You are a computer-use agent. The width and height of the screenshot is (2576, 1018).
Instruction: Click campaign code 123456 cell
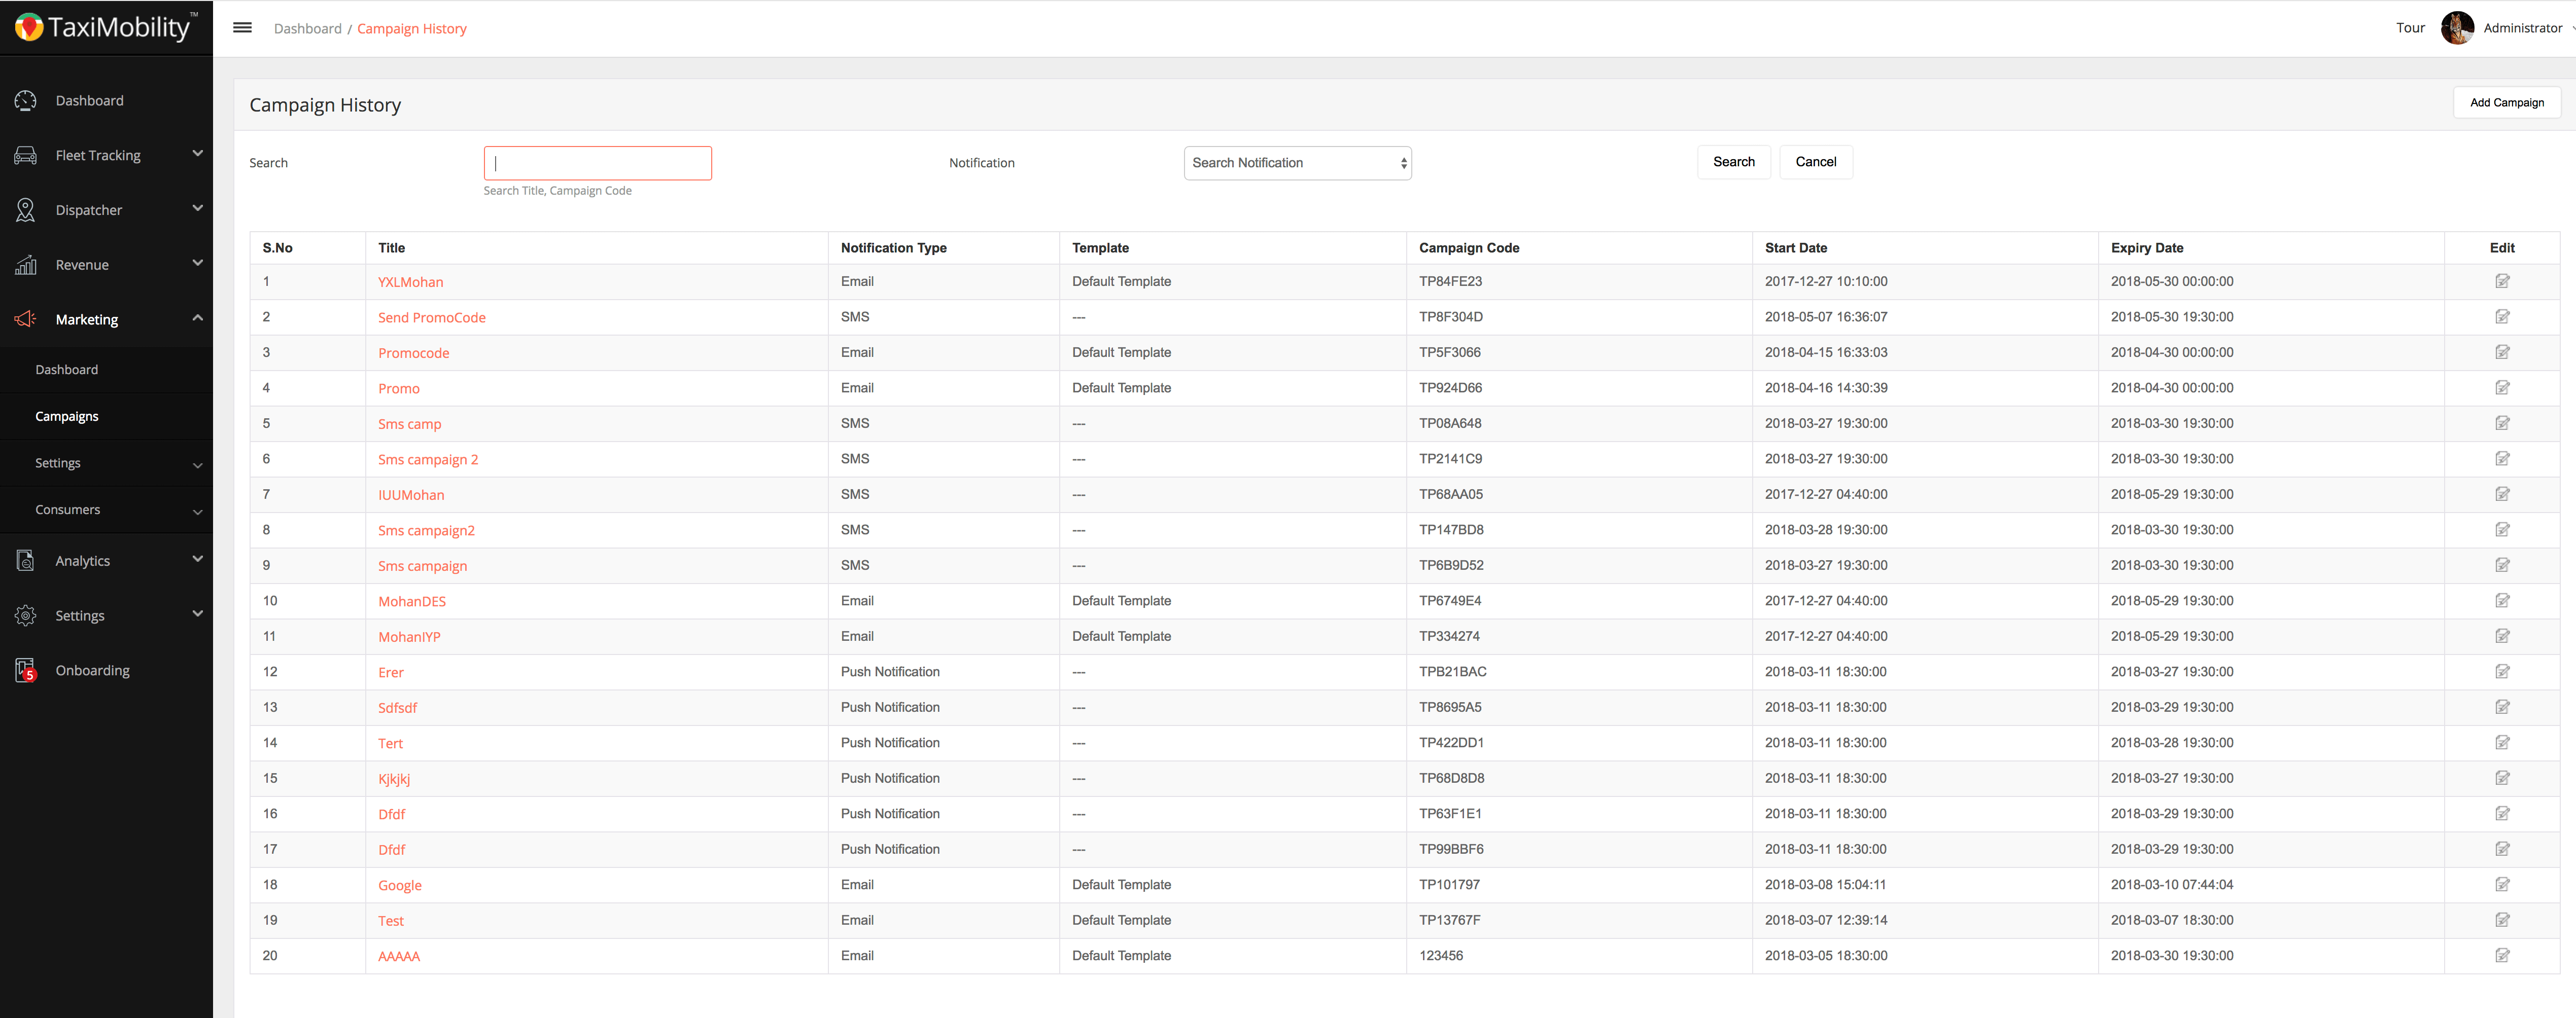(1440, 955)
